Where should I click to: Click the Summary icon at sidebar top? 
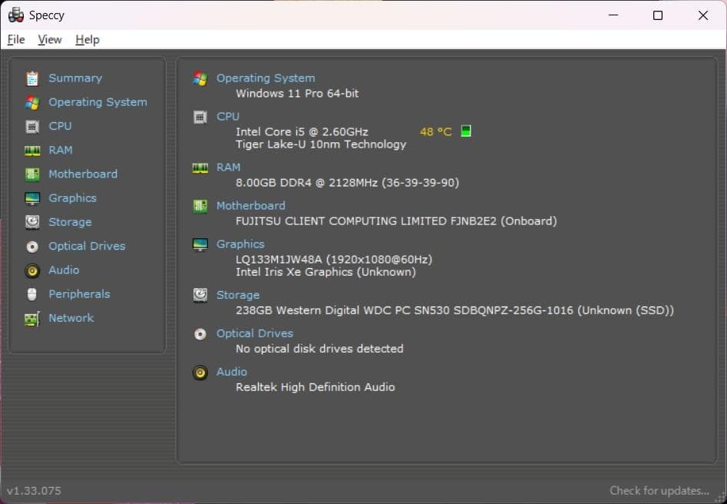pyautogui.click(x=31, y=78)
